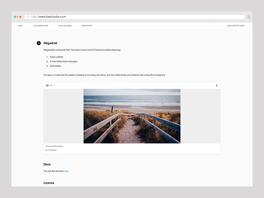
Task: Click the Docs heading
Action: click(x=47, y=164)
